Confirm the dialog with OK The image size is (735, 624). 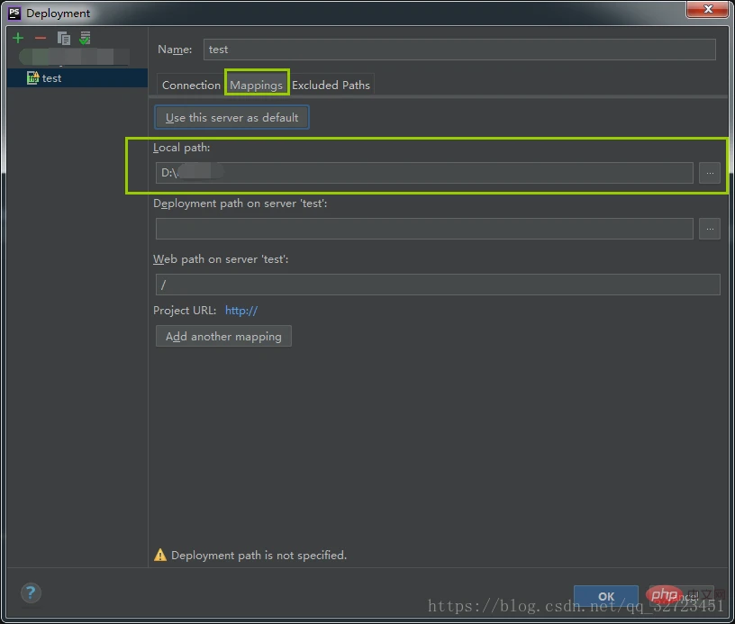606,596
